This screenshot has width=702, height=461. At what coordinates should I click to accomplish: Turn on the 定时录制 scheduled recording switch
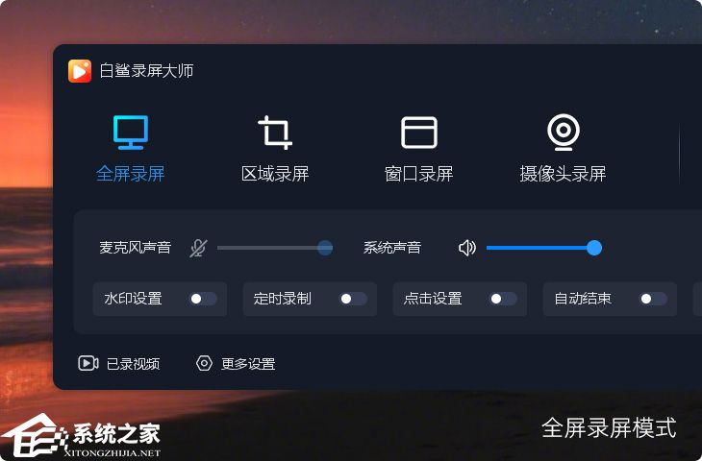pyautogui.click(x=353, y=299)
